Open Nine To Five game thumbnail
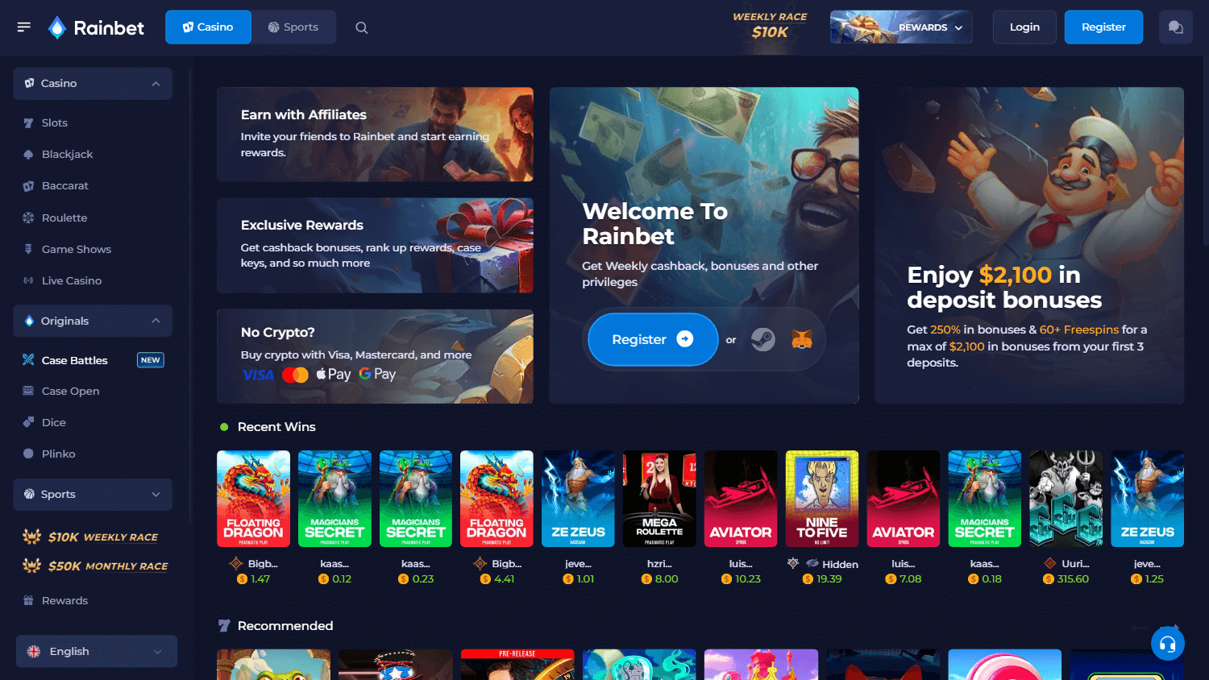Viewport: 1209px width, 680px height. tap(822, 499)
